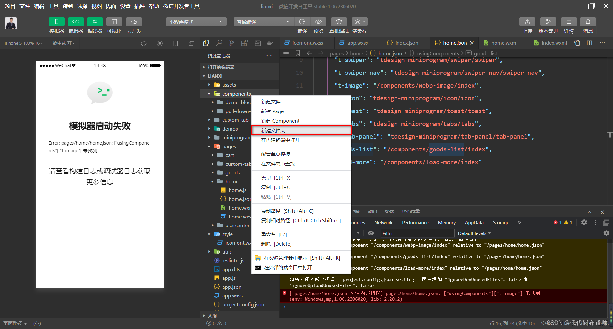
Task: Click the editor bookmark icon
Action: (298, 53)
